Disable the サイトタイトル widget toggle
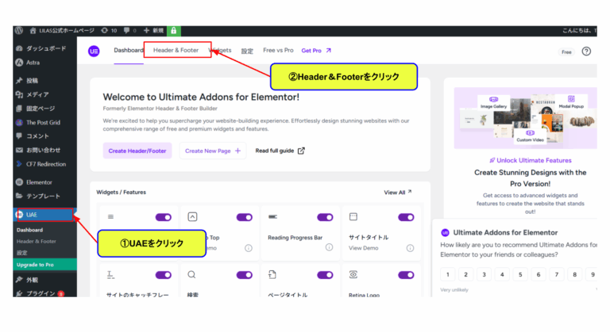 (x=406, y=217)
